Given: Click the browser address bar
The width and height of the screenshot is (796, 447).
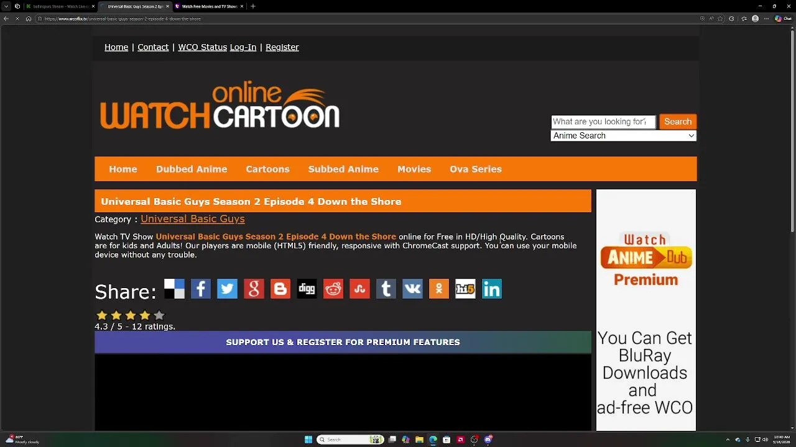Looking at the screenshot, I should 367,19.
